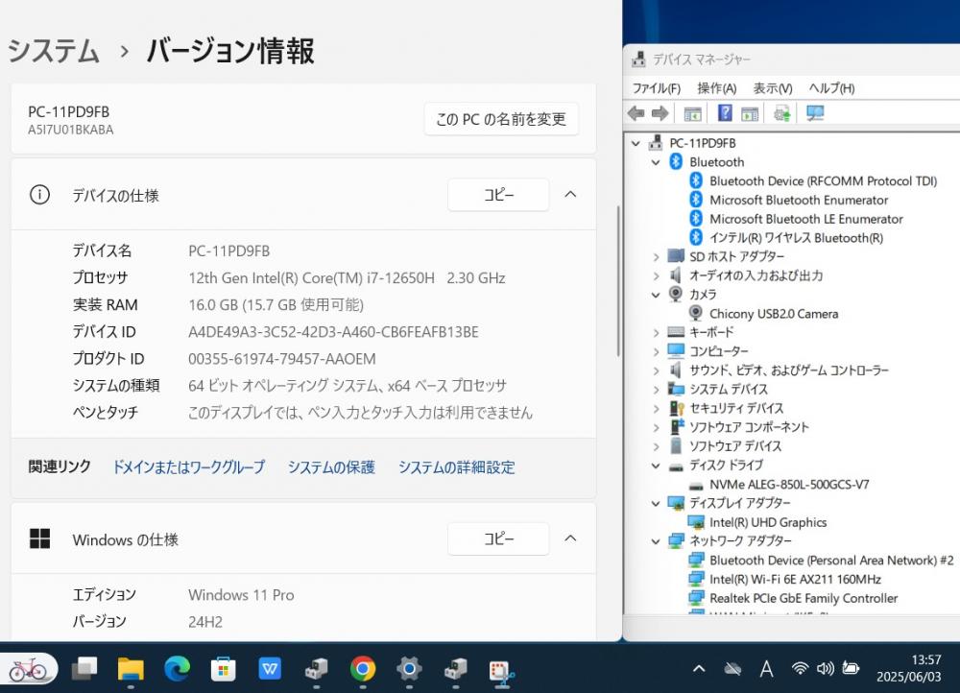The width and height of the screenshot is (960, 693).
Task: Click the この PC の名前を変更 button
Action: pos(501,119)
